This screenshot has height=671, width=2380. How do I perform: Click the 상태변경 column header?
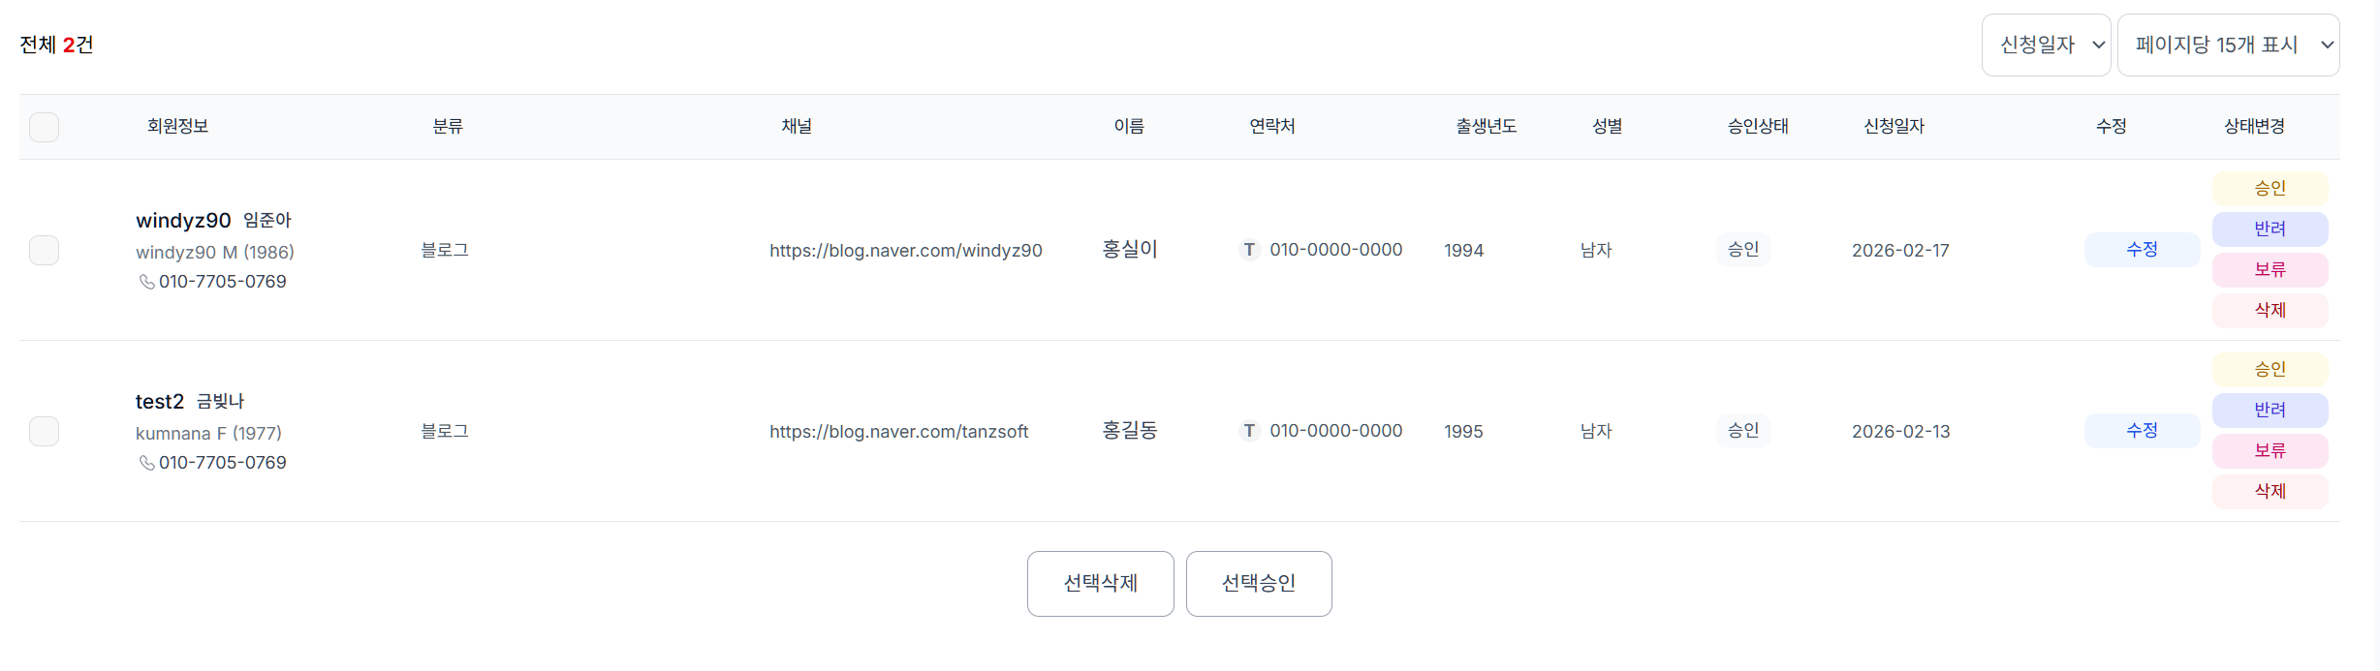2255,126
